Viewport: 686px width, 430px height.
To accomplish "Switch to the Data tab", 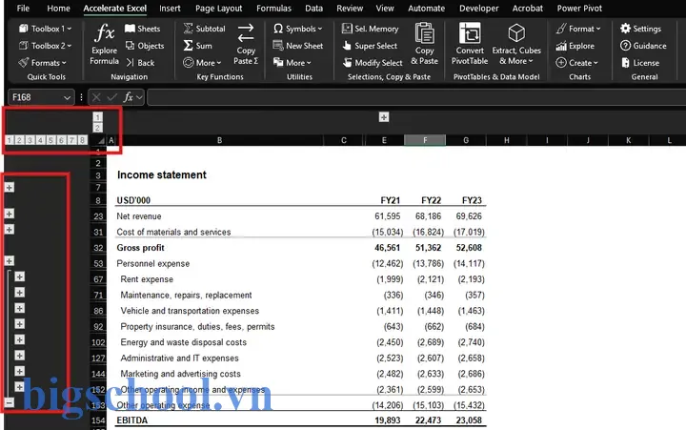I will tap(313, 8).
